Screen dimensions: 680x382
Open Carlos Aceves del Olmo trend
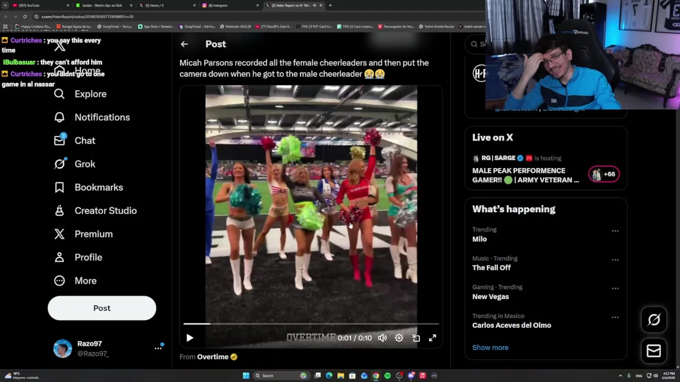[x=512, y=325]
